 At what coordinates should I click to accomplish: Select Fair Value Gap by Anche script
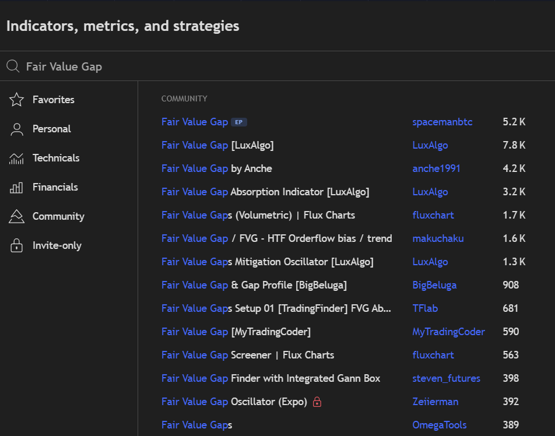point(216,168)
